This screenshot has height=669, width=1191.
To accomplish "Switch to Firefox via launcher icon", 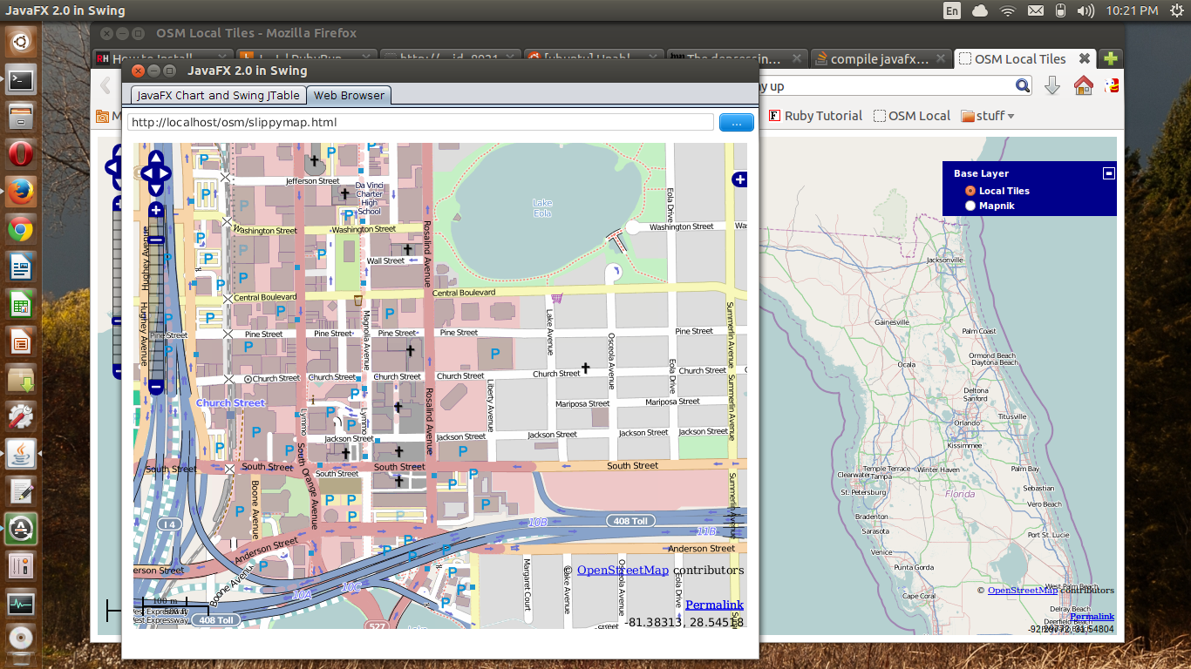I will coord(21,192).
